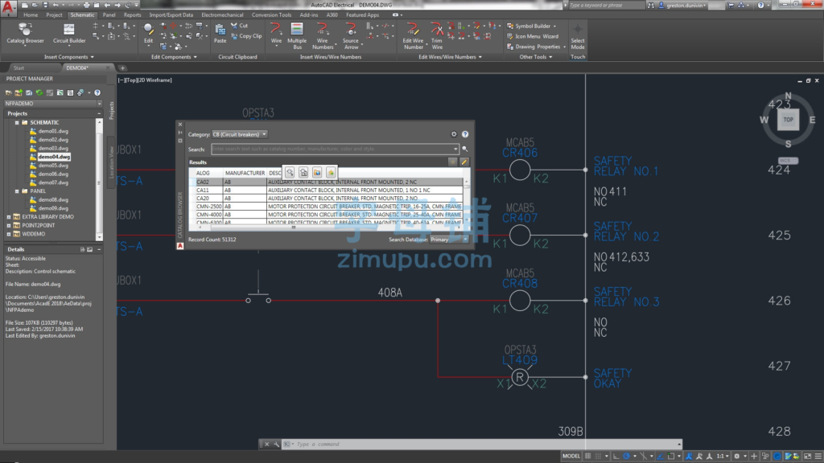Activate the Wire insert tool
The width and height of the screenshot is (824, 463).
276,34
